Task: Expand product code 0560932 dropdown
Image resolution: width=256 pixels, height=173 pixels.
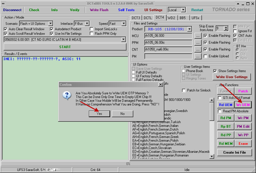Action: pos(123,39)
